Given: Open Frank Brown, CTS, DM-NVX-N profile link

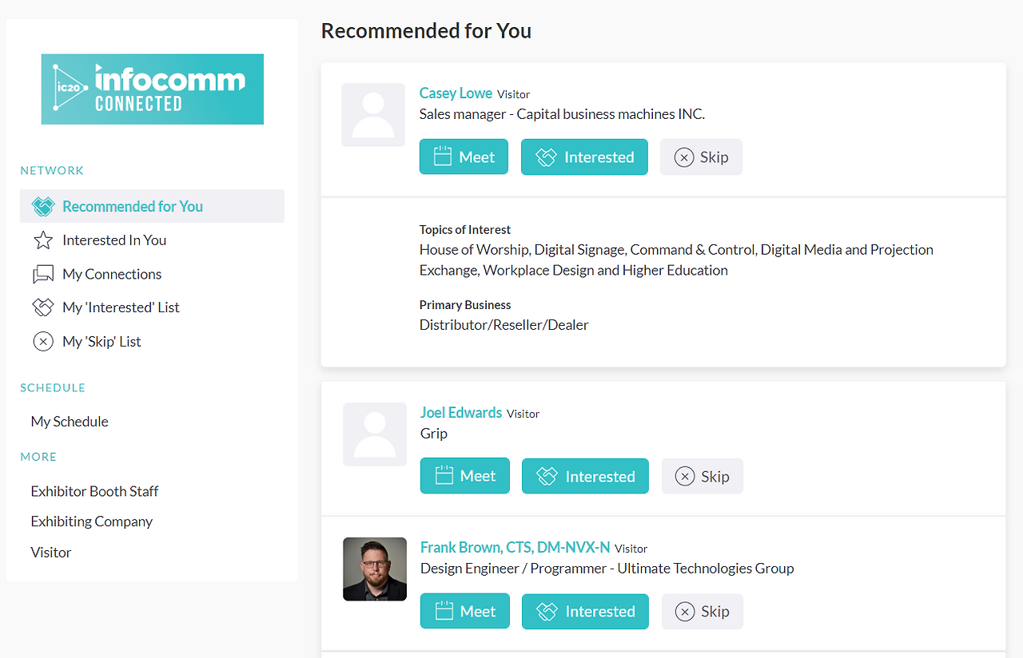Looking at the screenshot, I should point(515,548).
